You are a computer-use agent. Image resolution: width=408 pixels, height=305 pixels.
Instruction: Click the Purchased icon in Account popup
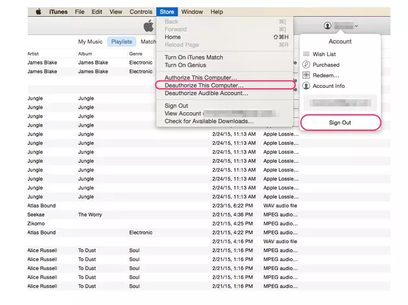coord(306,65)
